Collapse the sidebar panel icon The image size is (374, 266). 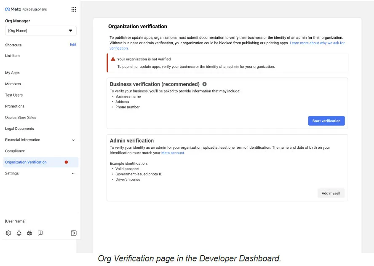click(x=74, y=233)
